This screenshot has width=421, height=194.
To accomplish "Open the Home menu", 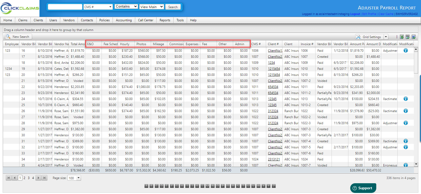I will click(x=8, y=20).
